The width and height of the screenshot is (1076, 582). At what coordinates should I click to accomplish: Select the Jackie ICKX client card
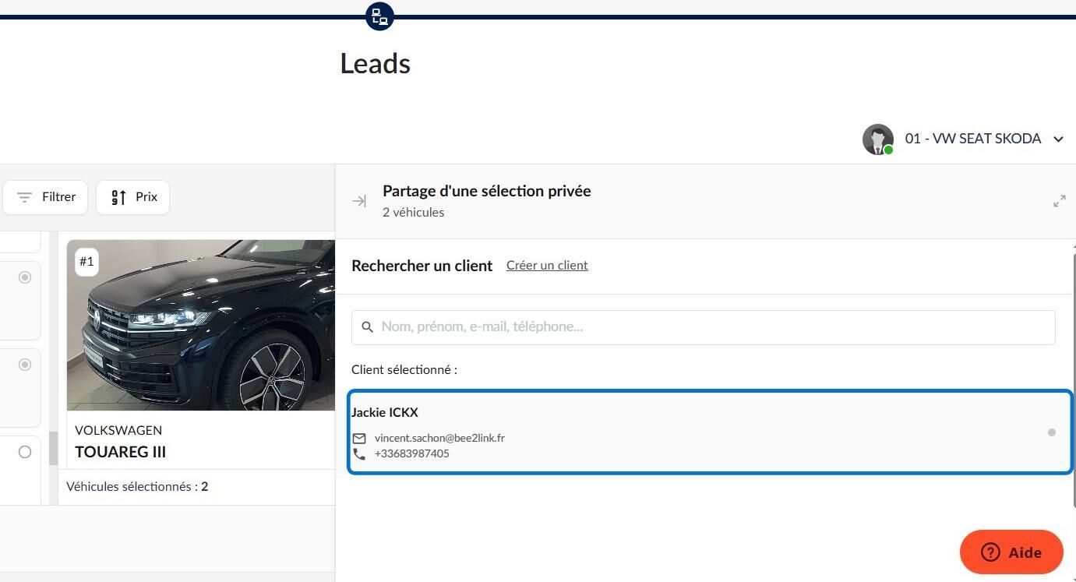[x=711, y=432]
